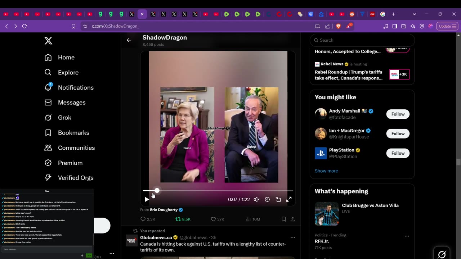Switch to the Reddit tab
The height and width of the screenshot is (259, 461).
352,14
